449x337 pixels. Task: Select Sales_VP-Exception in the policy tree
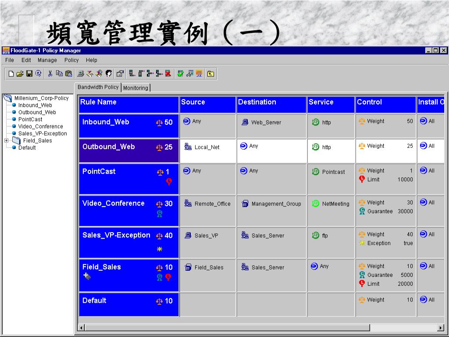point(43,133)
